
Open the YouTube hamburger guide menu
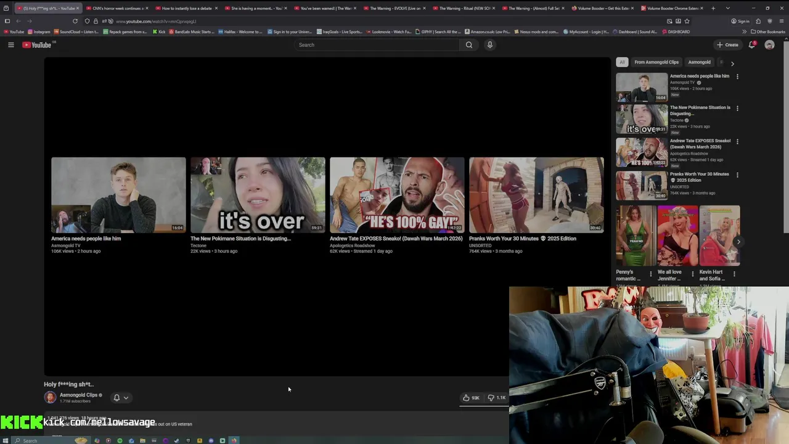point(10,44)
